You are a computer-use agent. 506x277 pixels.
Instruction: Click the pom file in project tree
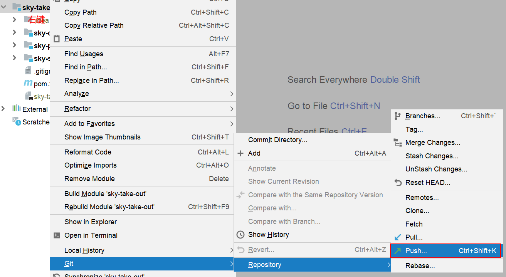[x=37, y=84]
